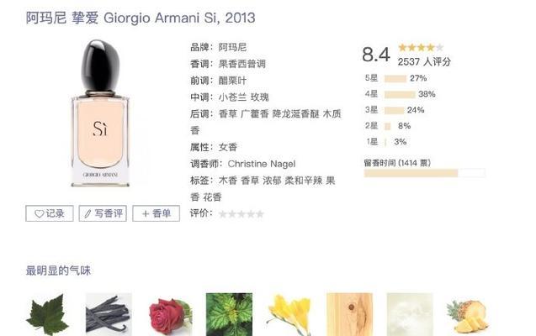Add perfume via 香单 button
Viewport: 536px width, 336px height.
tap(157, 213)
